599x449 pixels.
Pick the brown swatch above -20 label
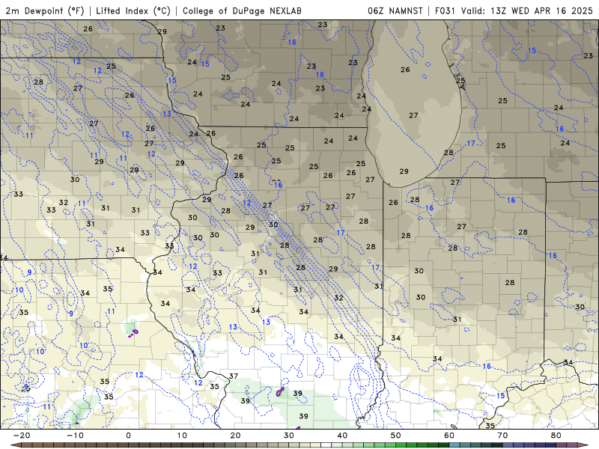click(26, 445)
